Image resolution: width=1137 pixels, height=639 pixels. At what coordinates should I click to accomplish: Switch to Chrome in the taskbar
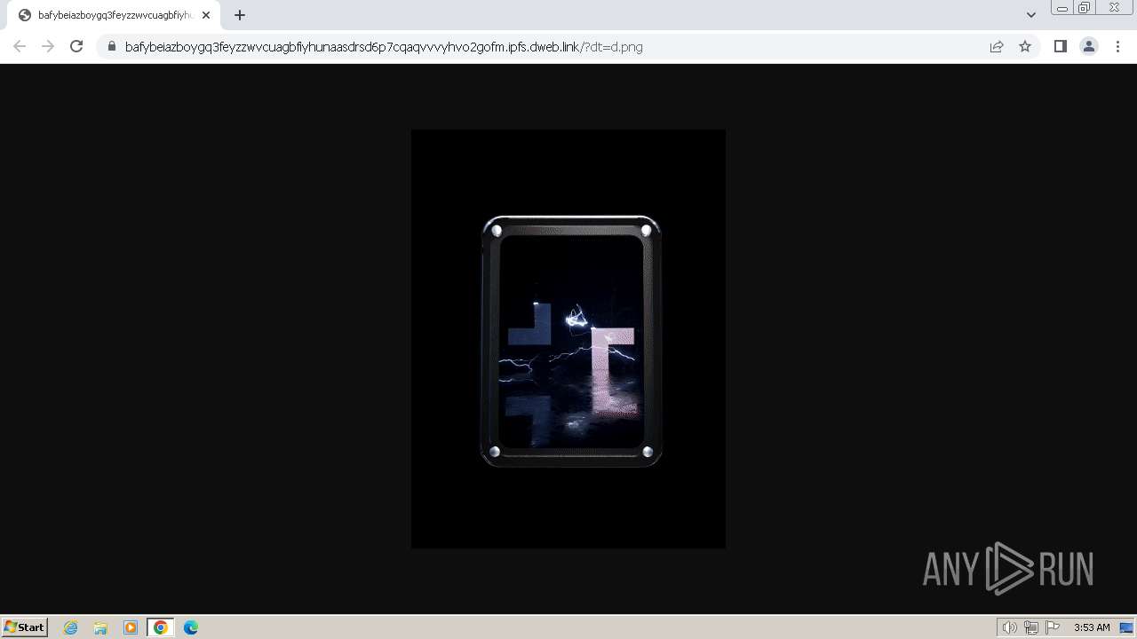[160, 627]
